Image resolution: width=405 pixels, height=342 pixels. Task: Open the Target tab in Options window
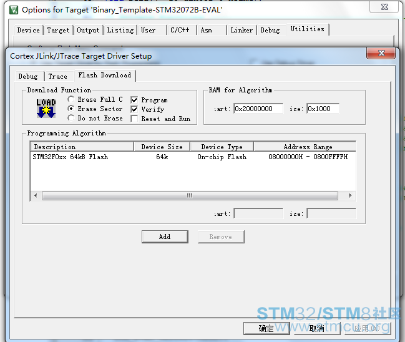58,30
